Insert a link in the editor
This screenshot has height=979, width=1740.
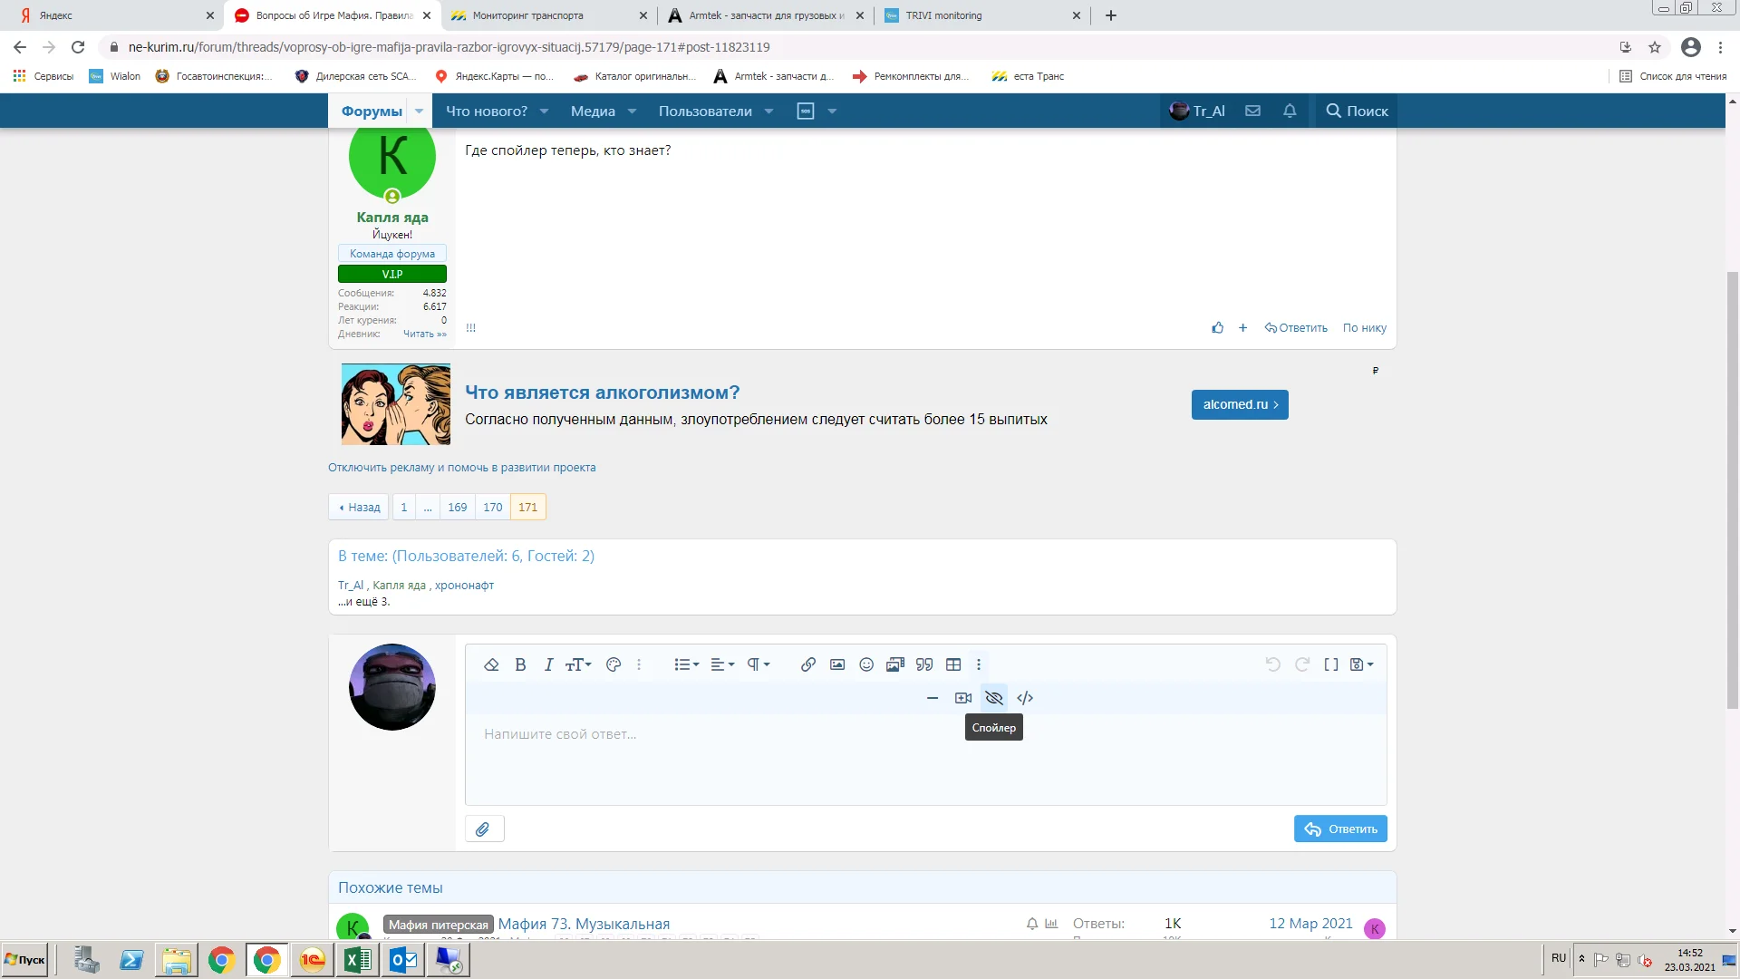(x=807, y=664)
